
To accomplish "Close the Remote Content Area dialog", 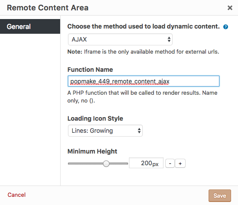I will [230, 8].
